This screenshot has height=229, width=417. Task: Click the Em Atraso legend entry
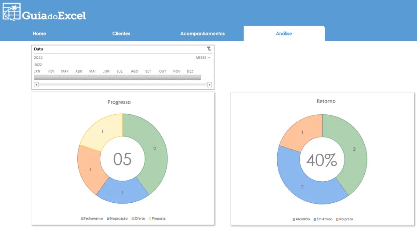(x=323, y=219)
